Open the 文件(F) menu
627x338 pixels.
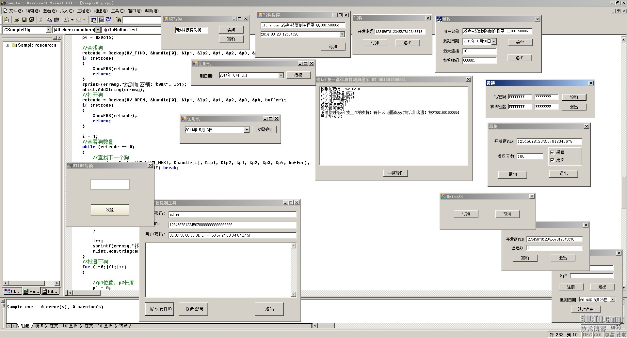[16, 11]
